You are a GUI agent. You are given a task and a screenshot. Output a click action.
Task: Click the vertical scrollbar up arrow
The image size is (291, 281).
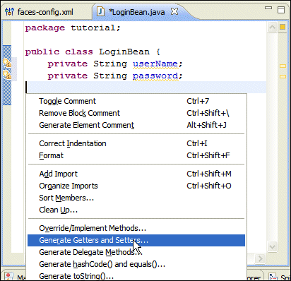[272, 28]
